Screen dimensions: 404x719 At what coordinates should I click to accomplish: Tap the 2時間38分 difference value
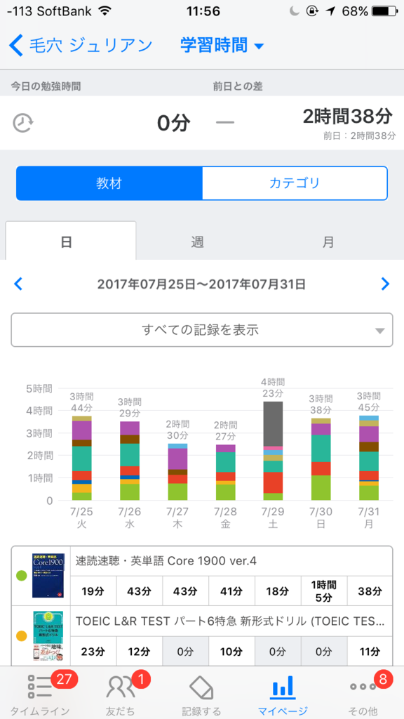348,117
